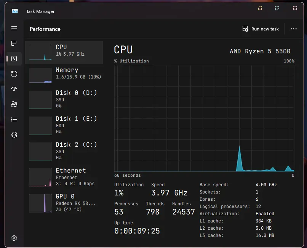Click the Disk 0 mini graph thumbnail
Screen dimensions: 307x248
[40, 100]
